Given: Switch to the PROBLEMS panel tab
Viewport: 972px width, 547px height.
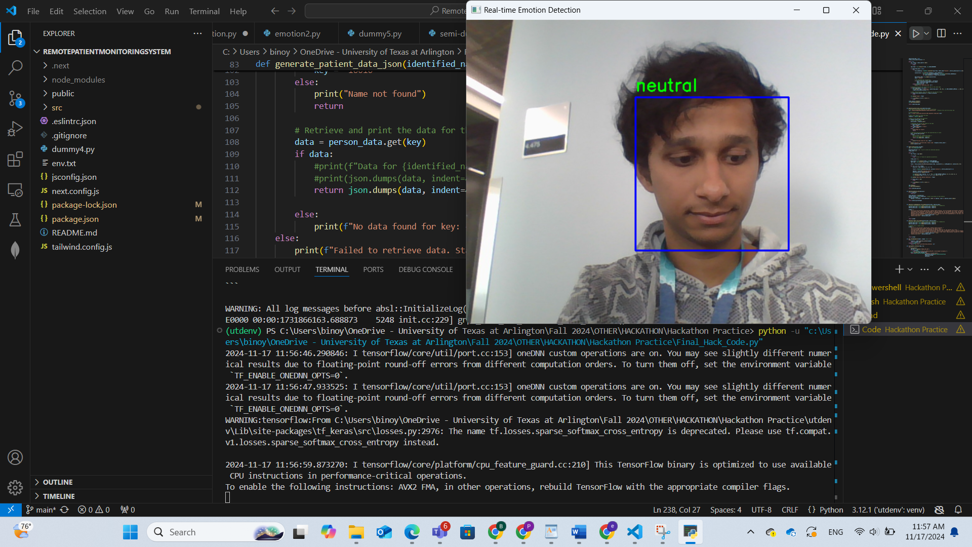Looking at the screenshot, I should [242, 269].
